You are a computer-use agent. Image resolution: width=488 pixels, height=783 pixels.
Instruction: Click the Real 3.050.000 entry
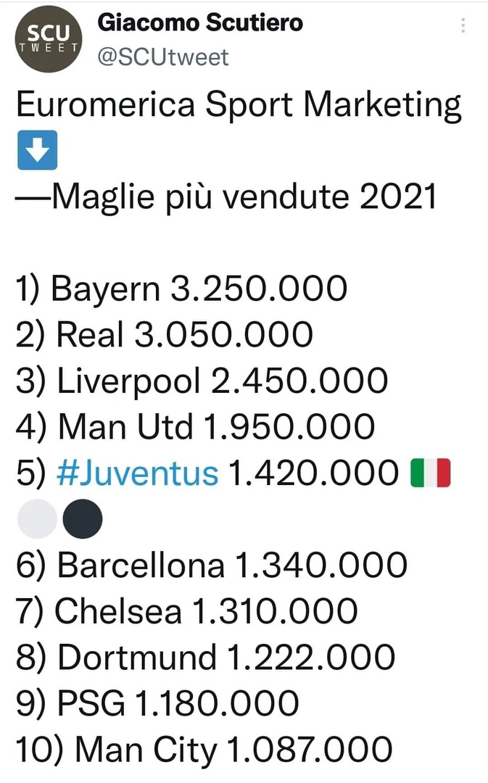tap(164, 336)
